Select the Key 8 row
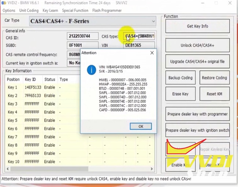The width and height of the screenshot is (238, 187). point(80,145)
